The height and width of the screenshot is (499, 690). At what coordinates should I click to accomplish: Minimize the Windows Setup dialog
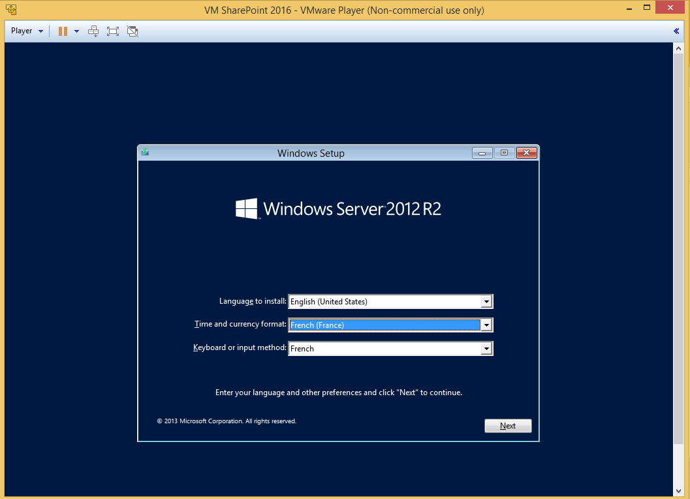[482, 153]
